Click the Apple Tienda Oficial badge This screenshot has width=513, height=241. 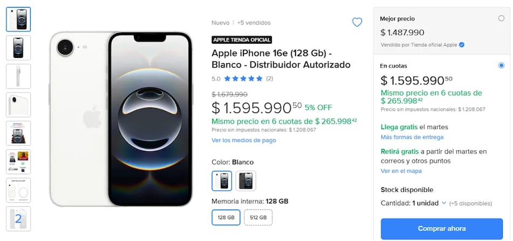pyautogui.click(x=242, y=40)
